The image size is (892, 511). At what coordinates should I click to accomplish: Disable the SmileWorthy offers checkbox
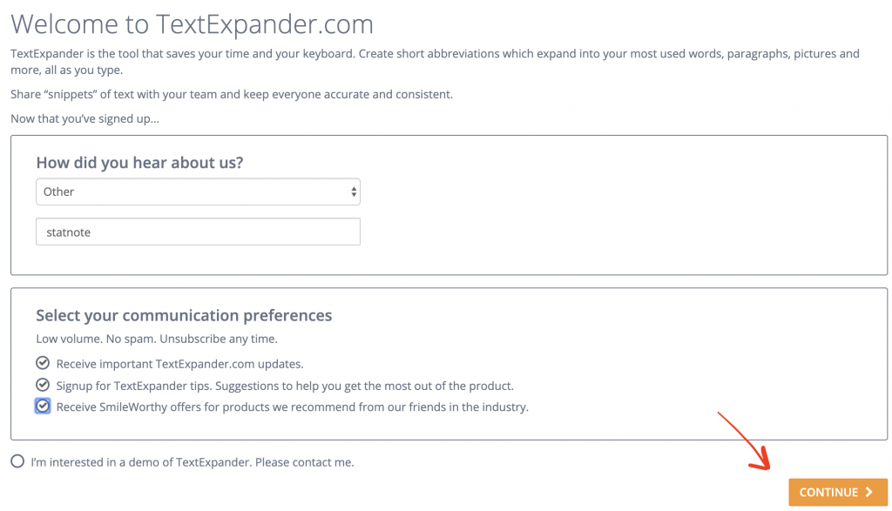point(43,406)
